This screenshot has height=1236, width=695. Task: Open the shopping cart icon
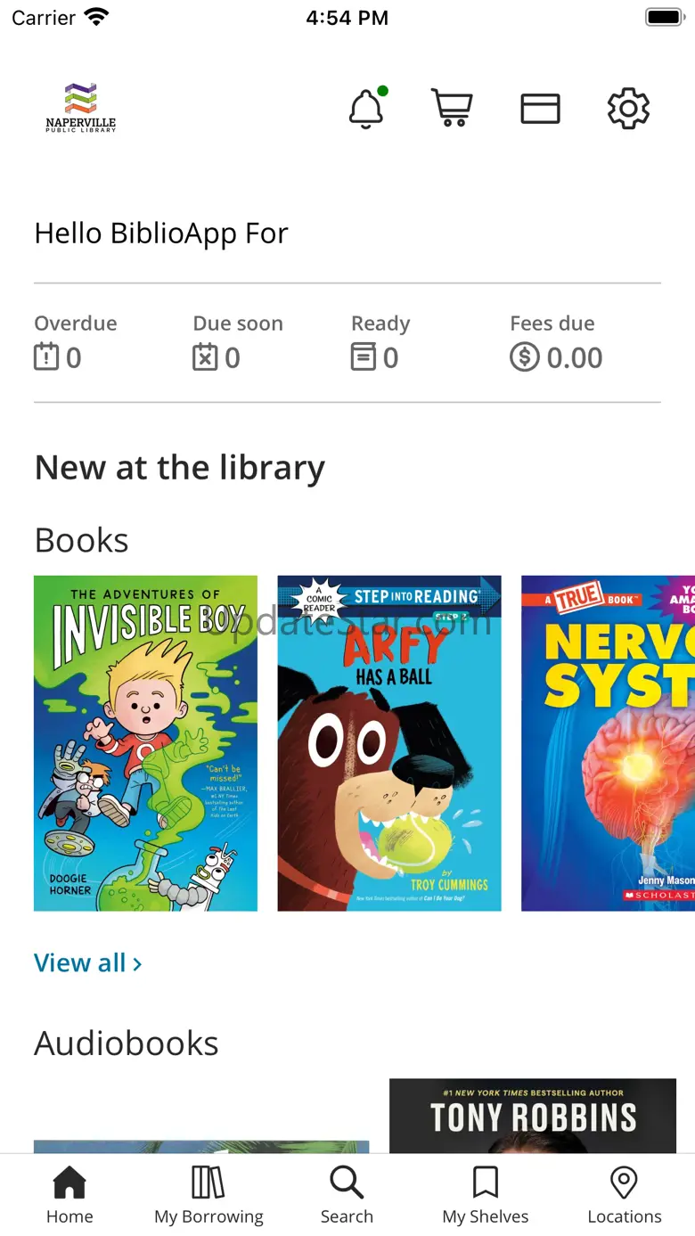[453, 108]
